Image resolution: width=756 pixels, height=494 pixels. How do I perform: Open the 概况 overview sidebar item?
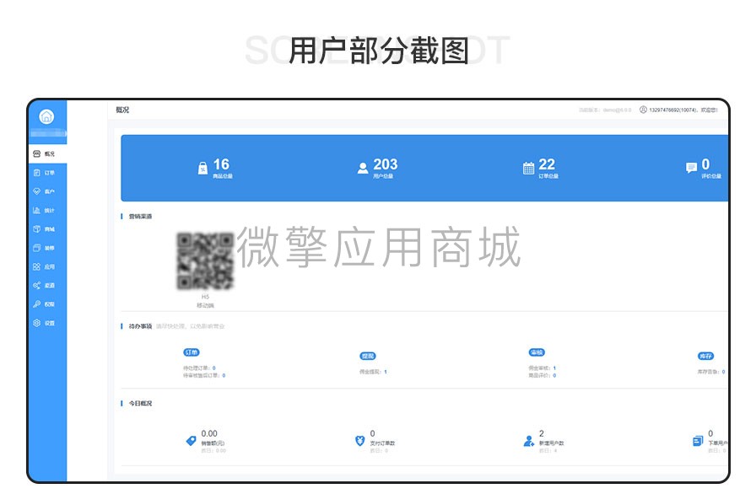pos(47,154)
